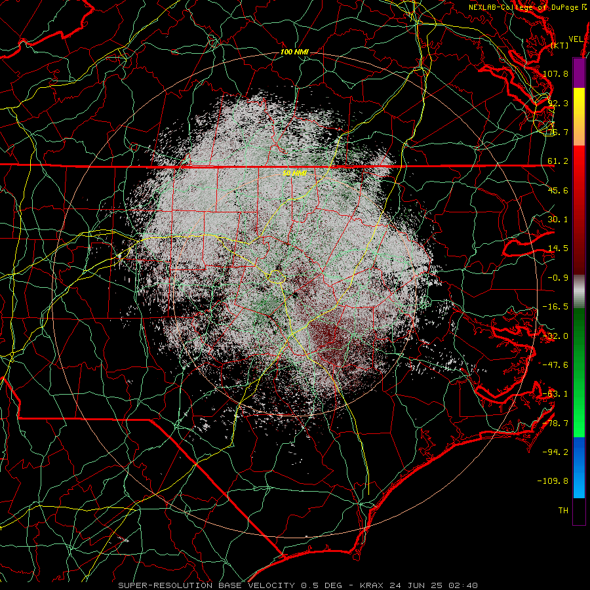Image resolution: width=590 pixels, height=590 pixels.
Task: Click the 76.7 velocity scale value
Action: [x=558, y=132]
